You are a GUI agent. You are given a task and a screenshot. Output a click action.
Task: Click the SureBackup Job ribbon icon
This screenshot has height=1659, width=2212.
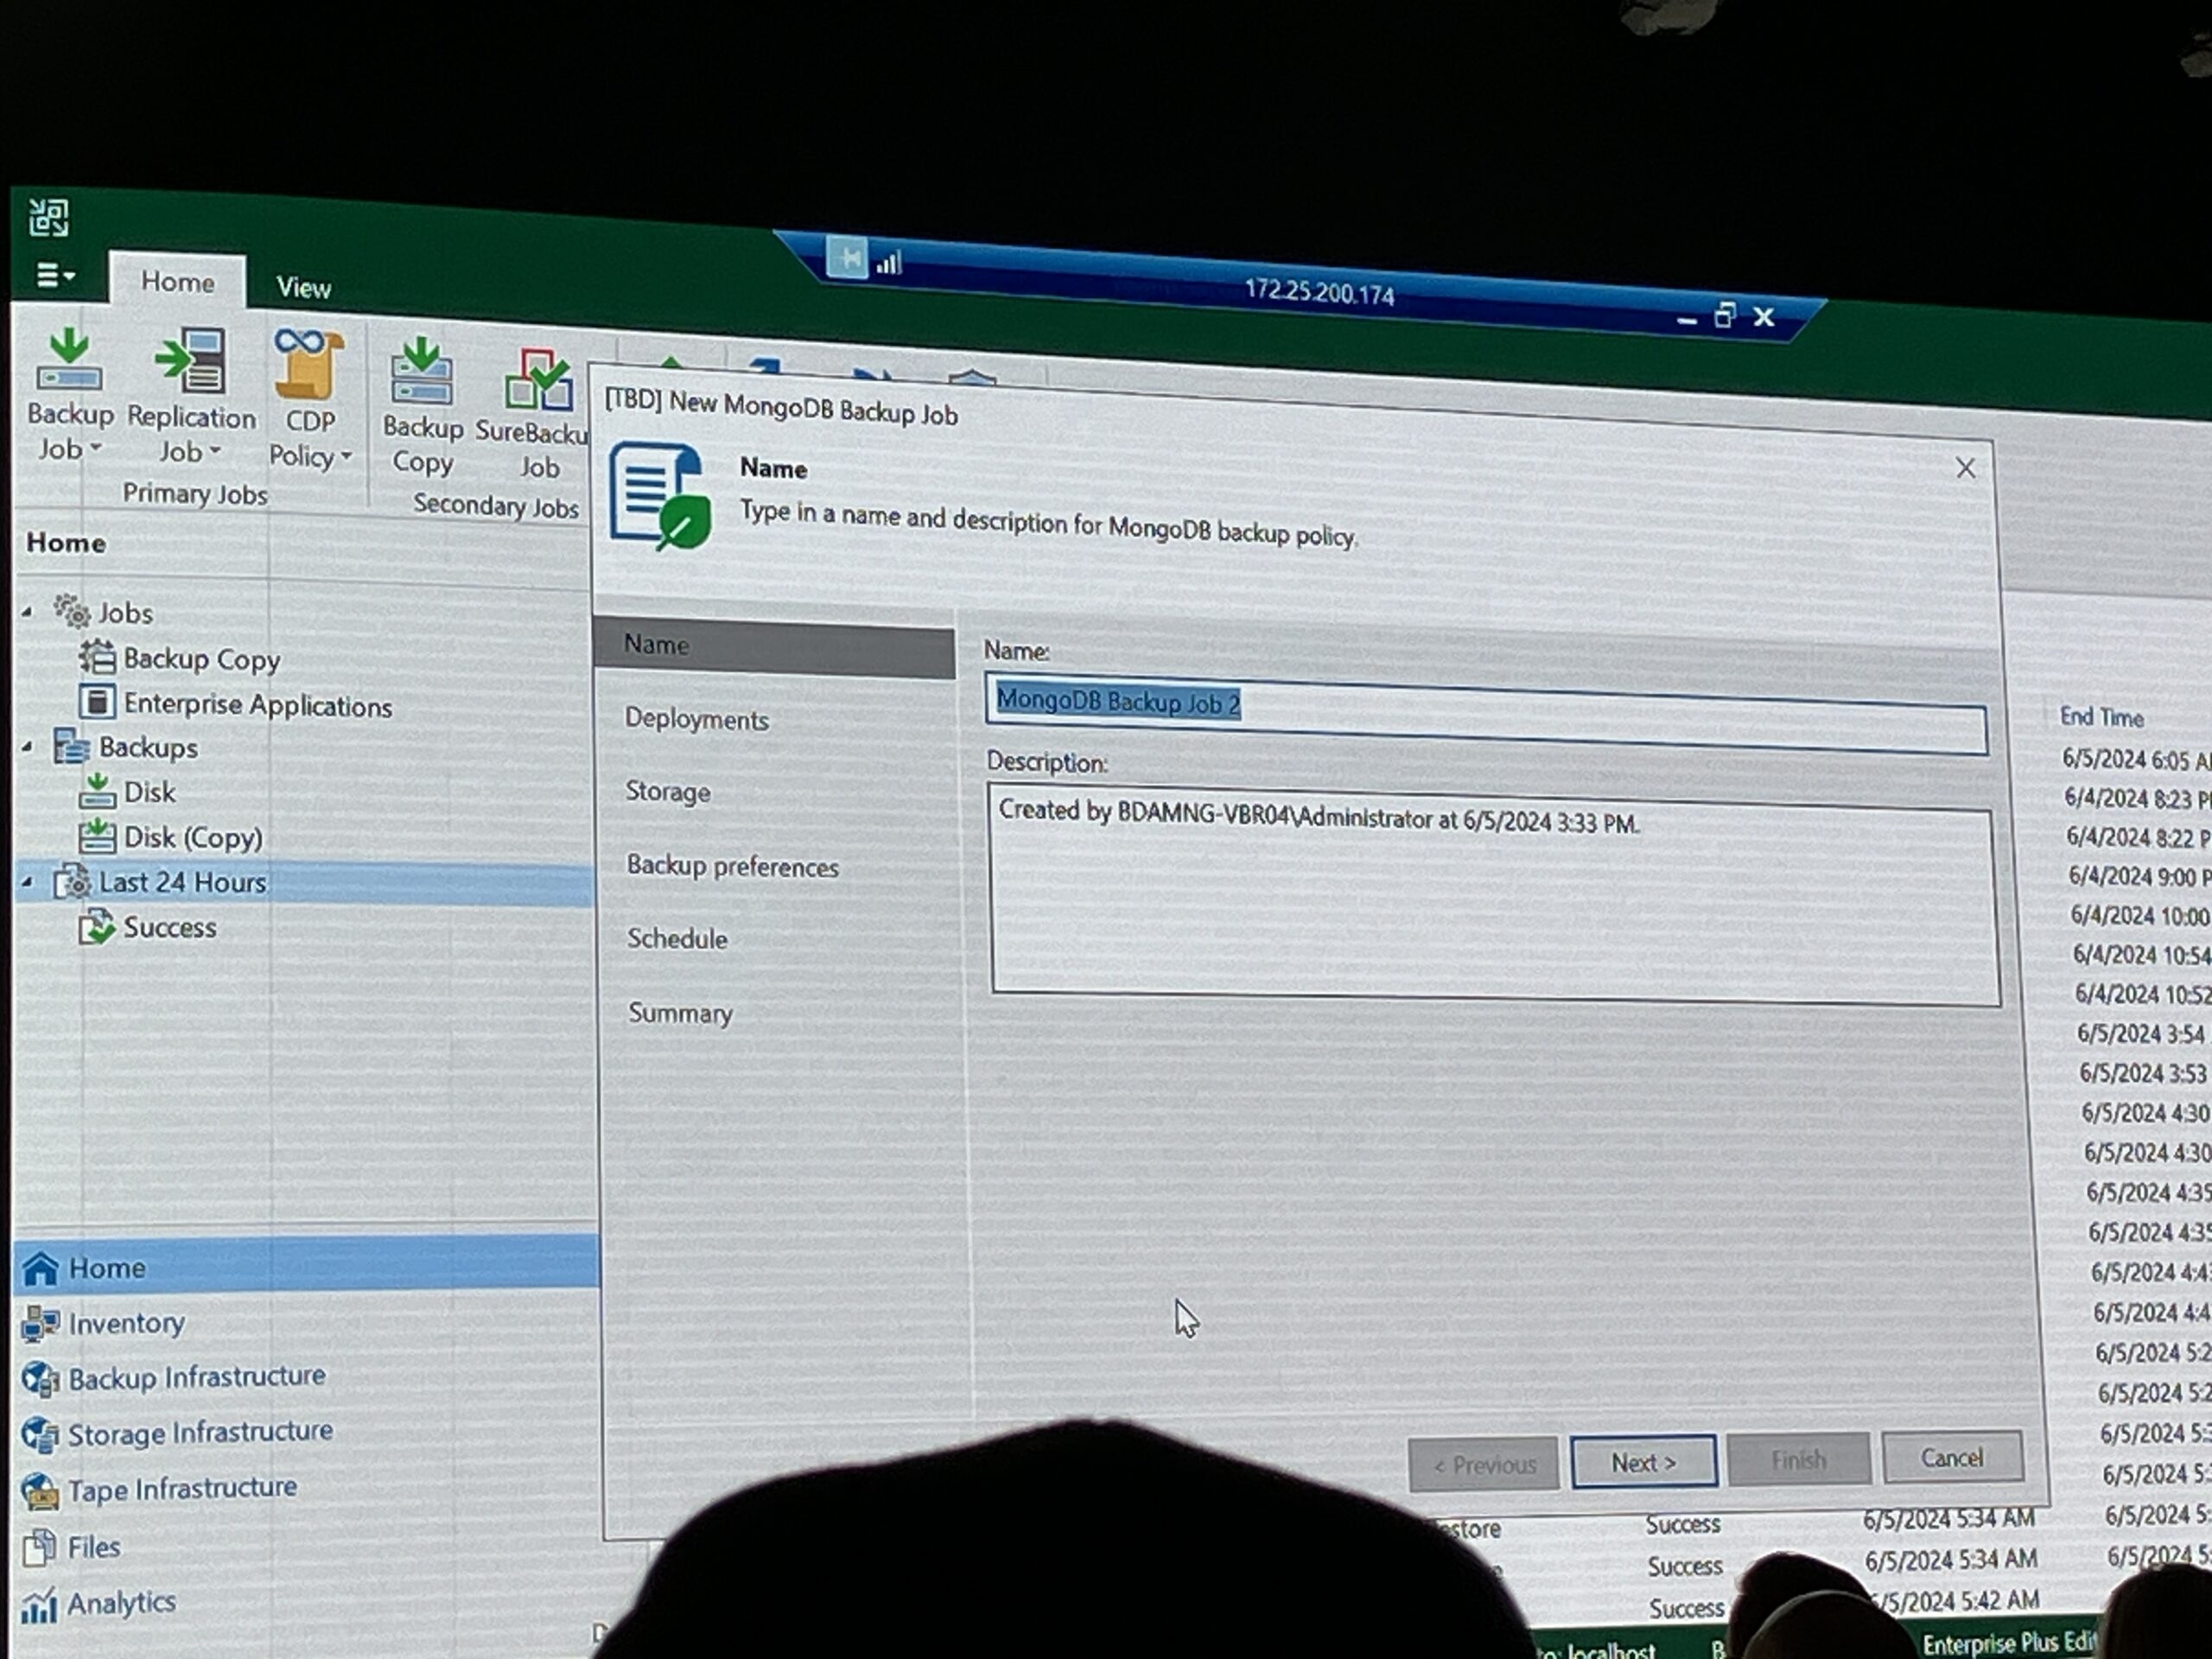pos(533,413)
